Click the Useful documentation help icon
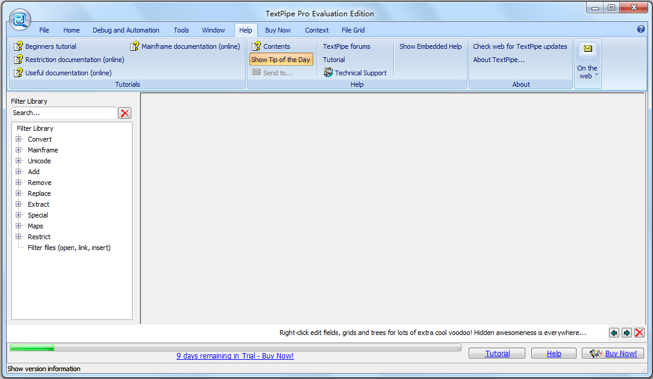 18,73
